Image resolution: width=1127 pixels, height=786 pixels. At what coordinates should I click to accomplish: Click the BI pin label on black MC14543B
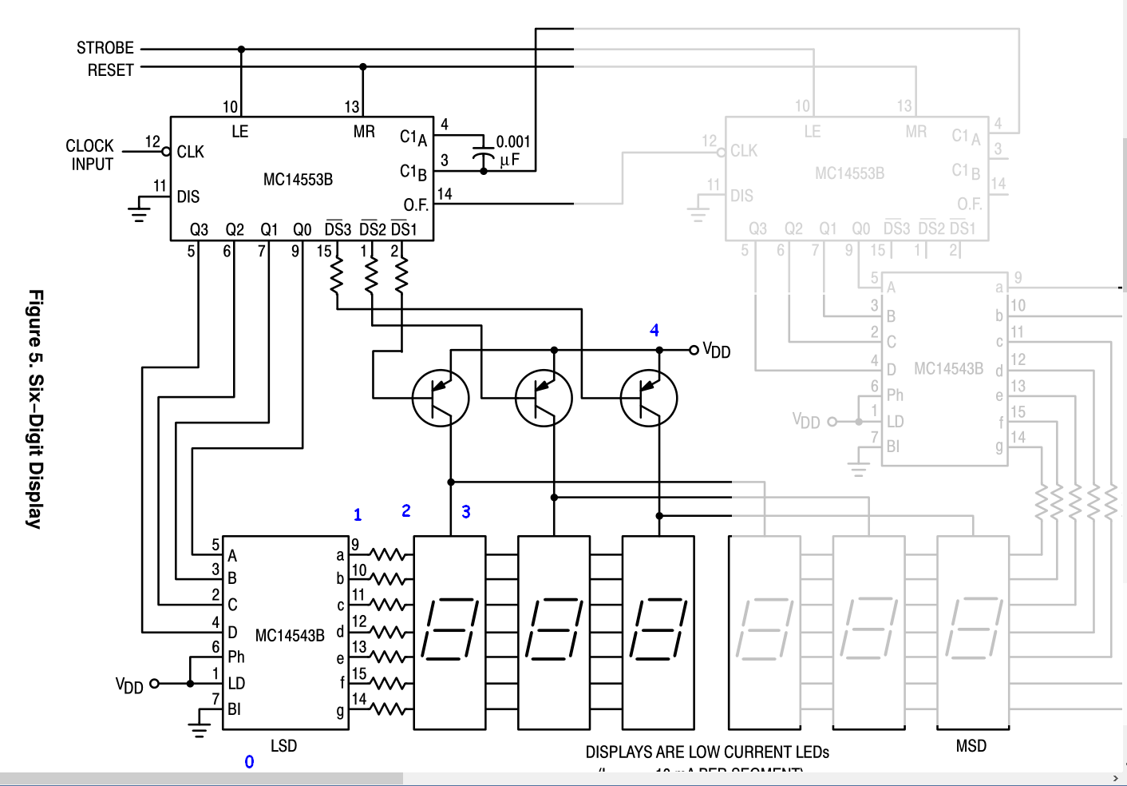click(x=234, y=709)
